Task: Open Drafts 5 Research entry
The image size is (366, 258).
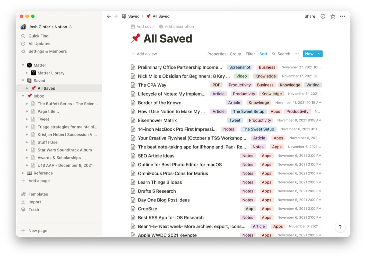Action: (157, 191)
